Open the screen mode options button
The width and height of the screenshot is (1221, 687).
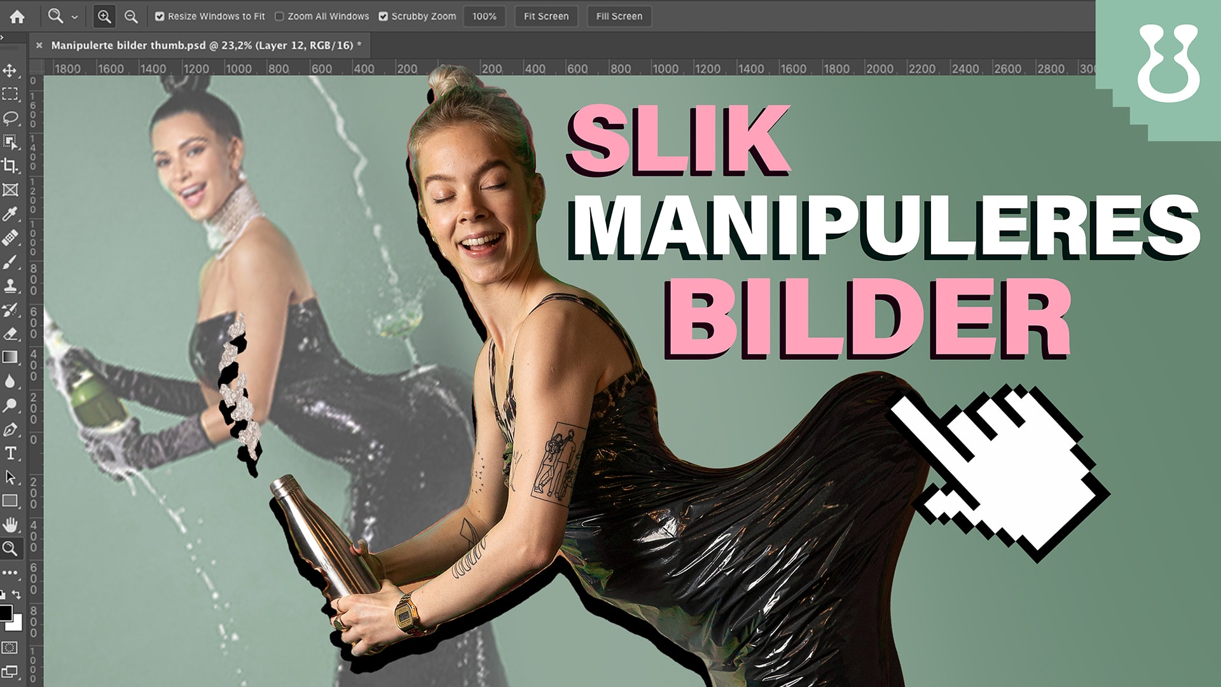pyautogui.click(x=10, y=672)
